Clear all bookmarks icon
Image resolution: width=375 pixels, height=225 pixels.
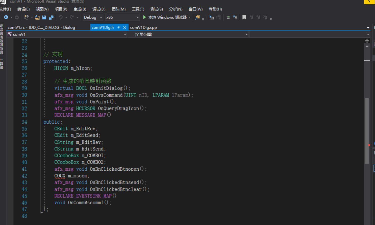[x=265, y=17]
